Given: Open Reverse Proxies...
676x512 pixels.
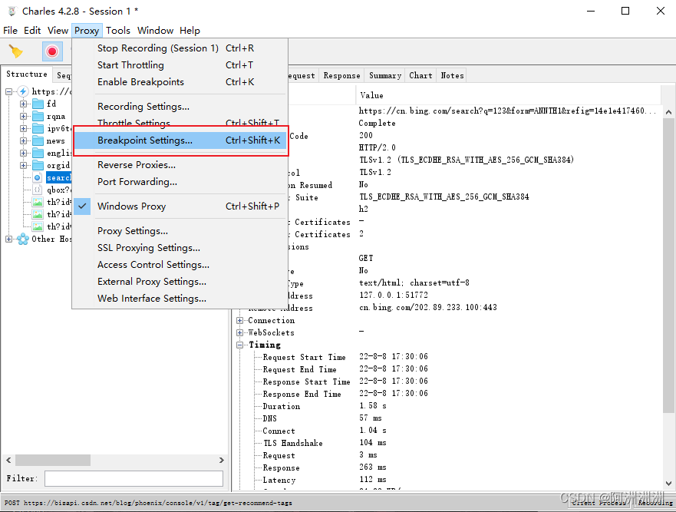Looking at the screenshot, I should 180,165.
